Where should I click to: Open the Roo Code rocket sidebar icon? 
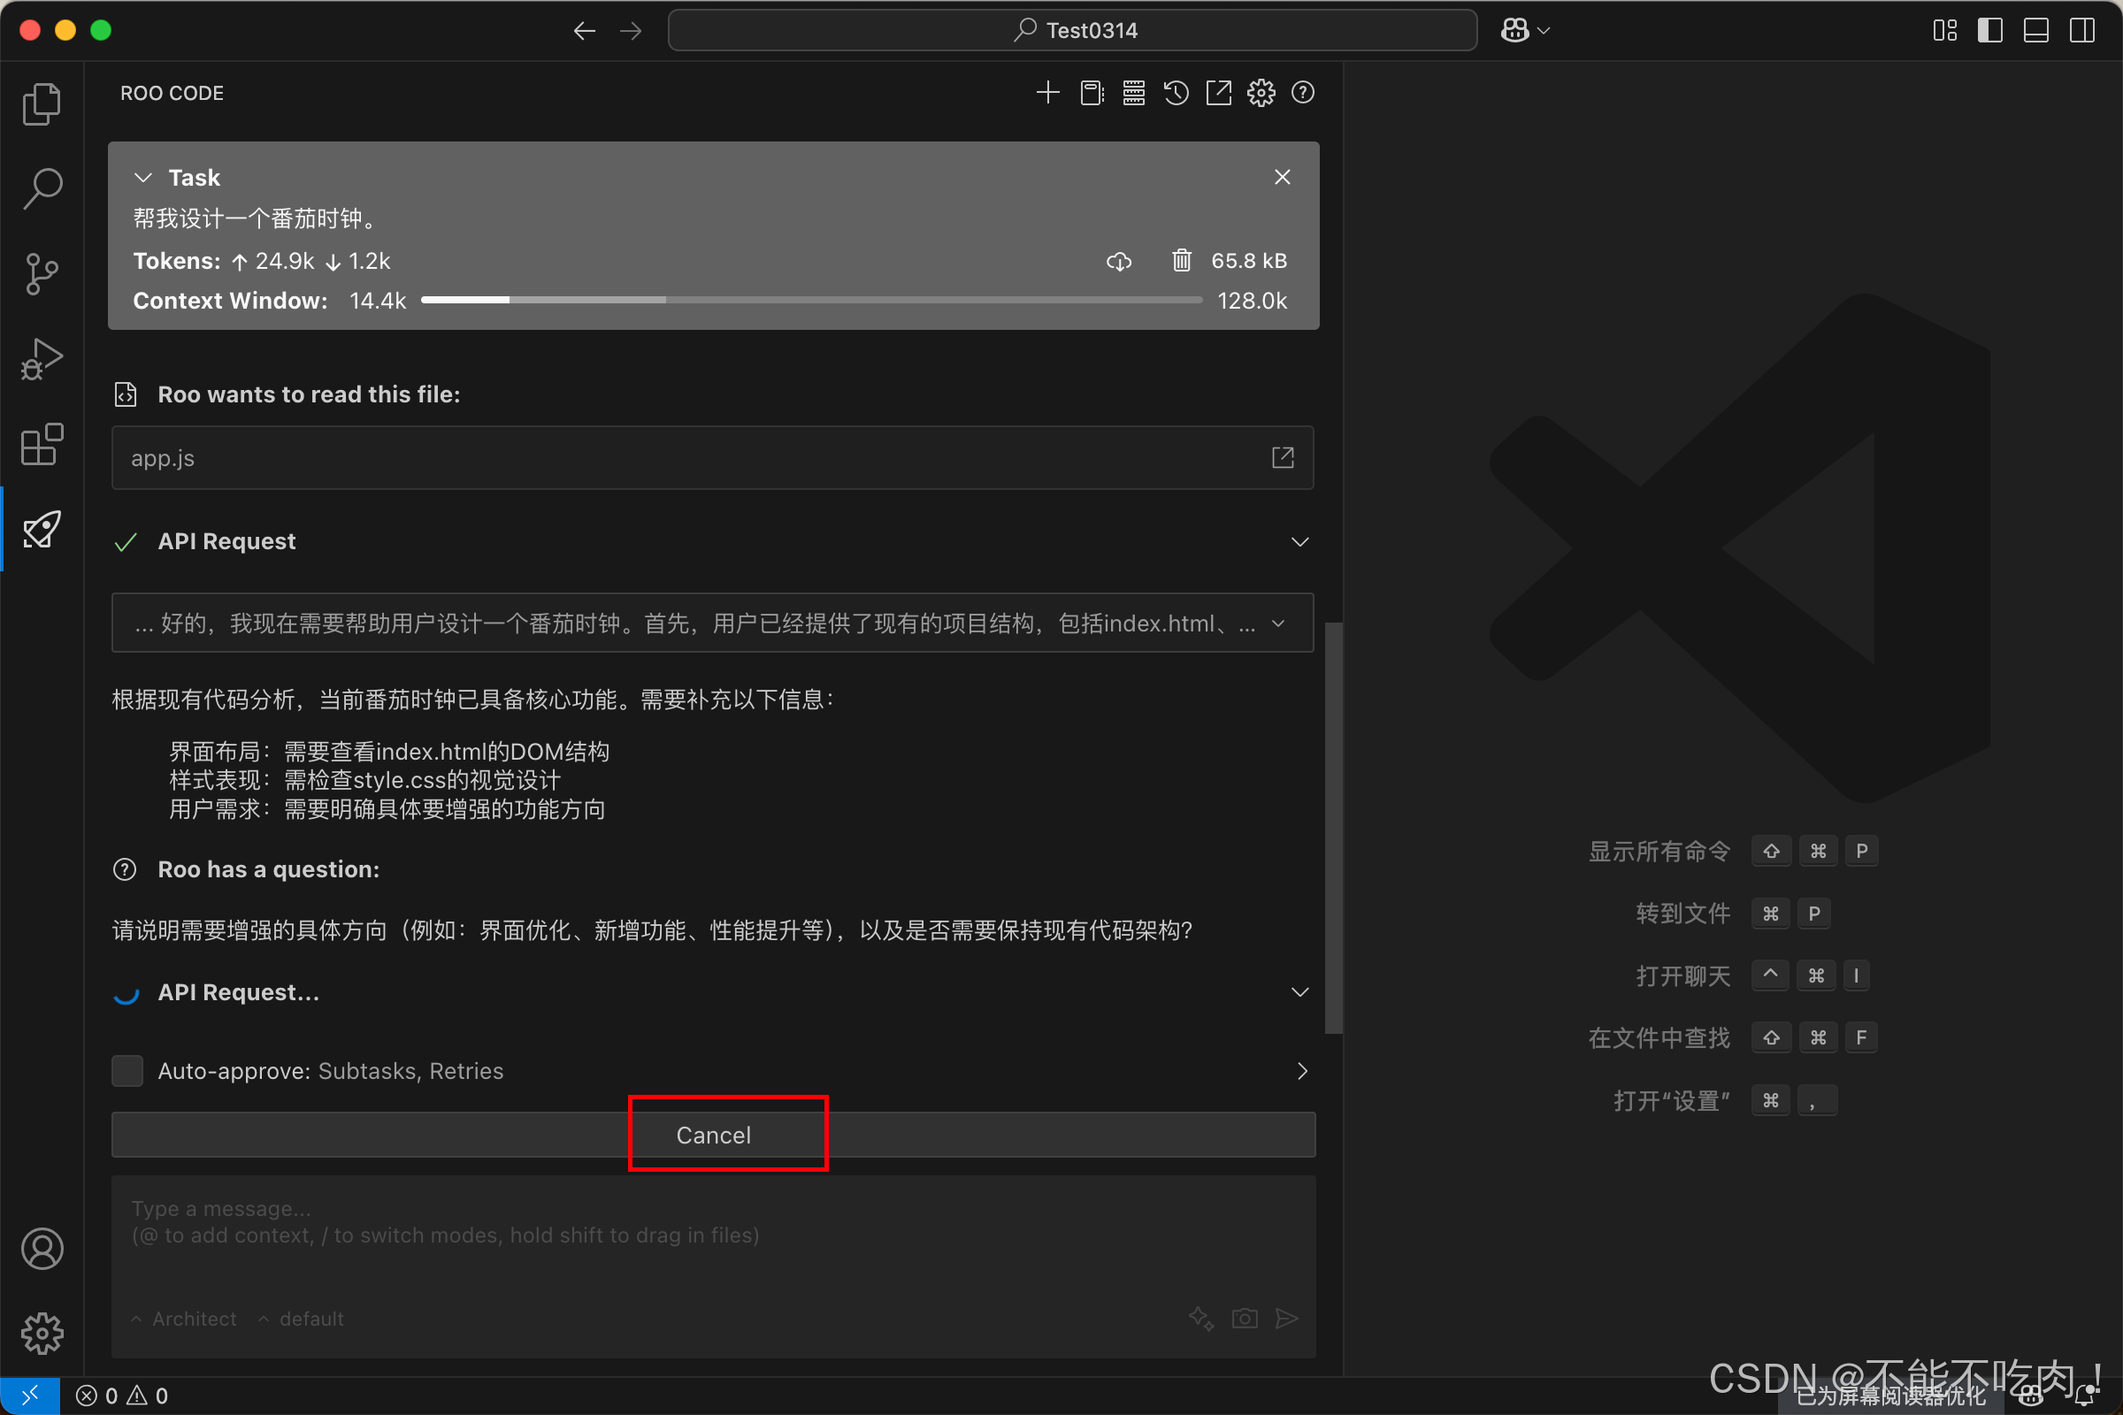[42, 530]
